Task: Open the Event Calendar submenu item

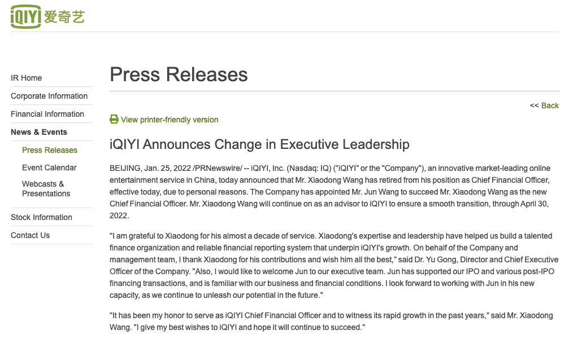Action: (x=49, y=168)
